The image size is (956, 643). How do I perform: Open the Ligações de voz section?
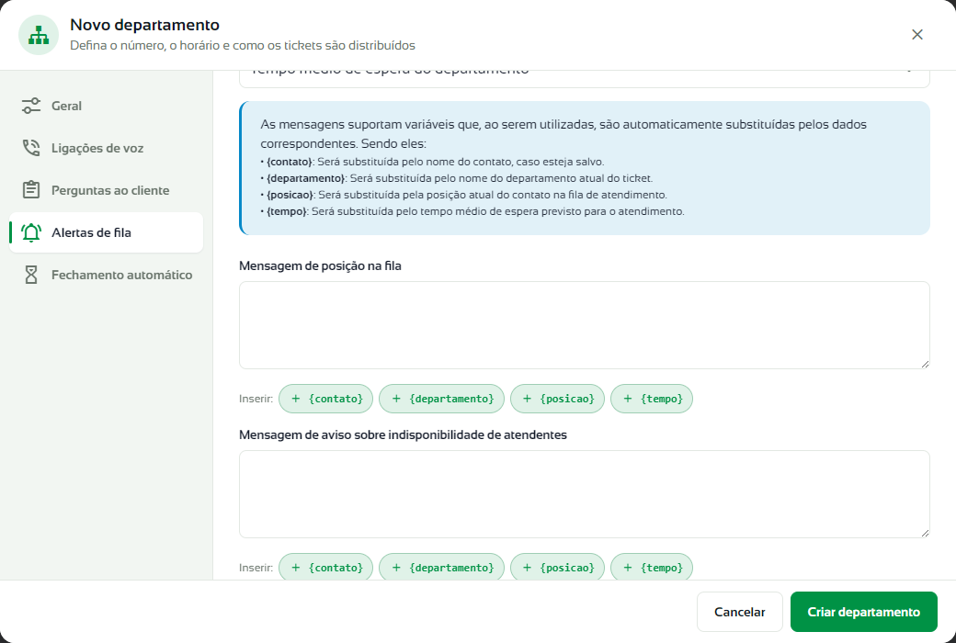pyautogui.click(x=106, y=148)
